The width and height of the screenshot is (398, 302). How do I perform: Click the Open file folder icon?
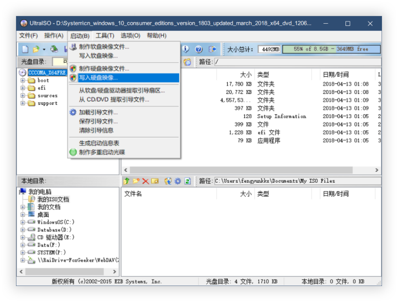36,49
